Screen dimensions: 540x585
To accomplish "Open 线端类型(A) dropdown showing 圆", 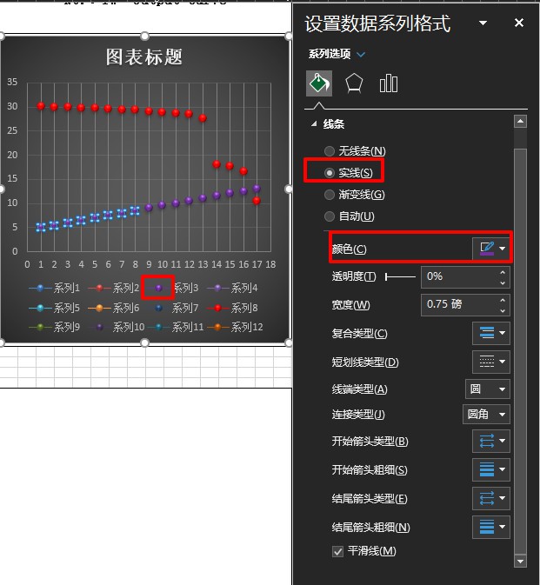I will click(x=487, y=389).
